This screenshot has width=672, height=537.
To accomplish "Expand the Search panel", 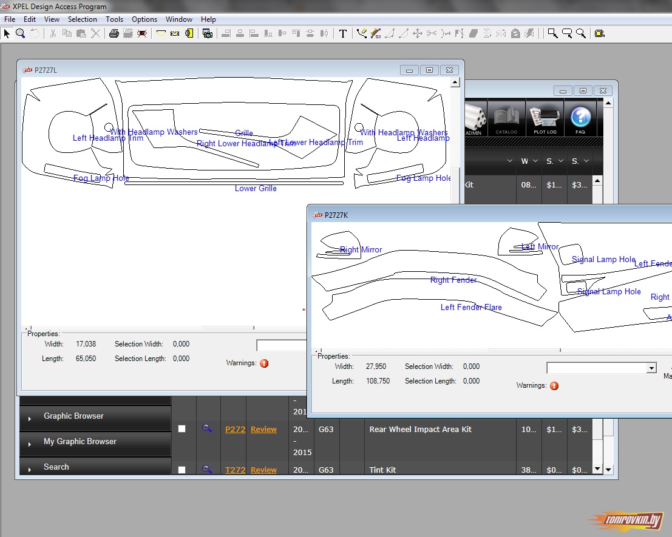I will coord(95,467).
